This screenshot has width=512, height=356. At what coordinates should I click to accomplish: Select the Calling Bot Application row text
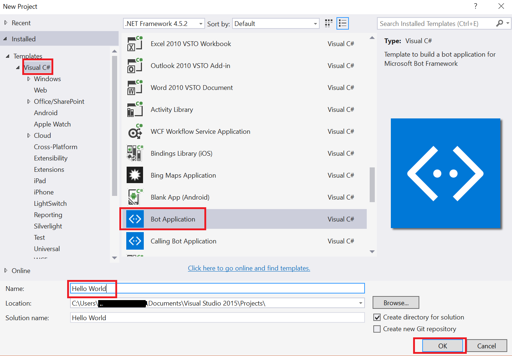(x=184, y=241)
